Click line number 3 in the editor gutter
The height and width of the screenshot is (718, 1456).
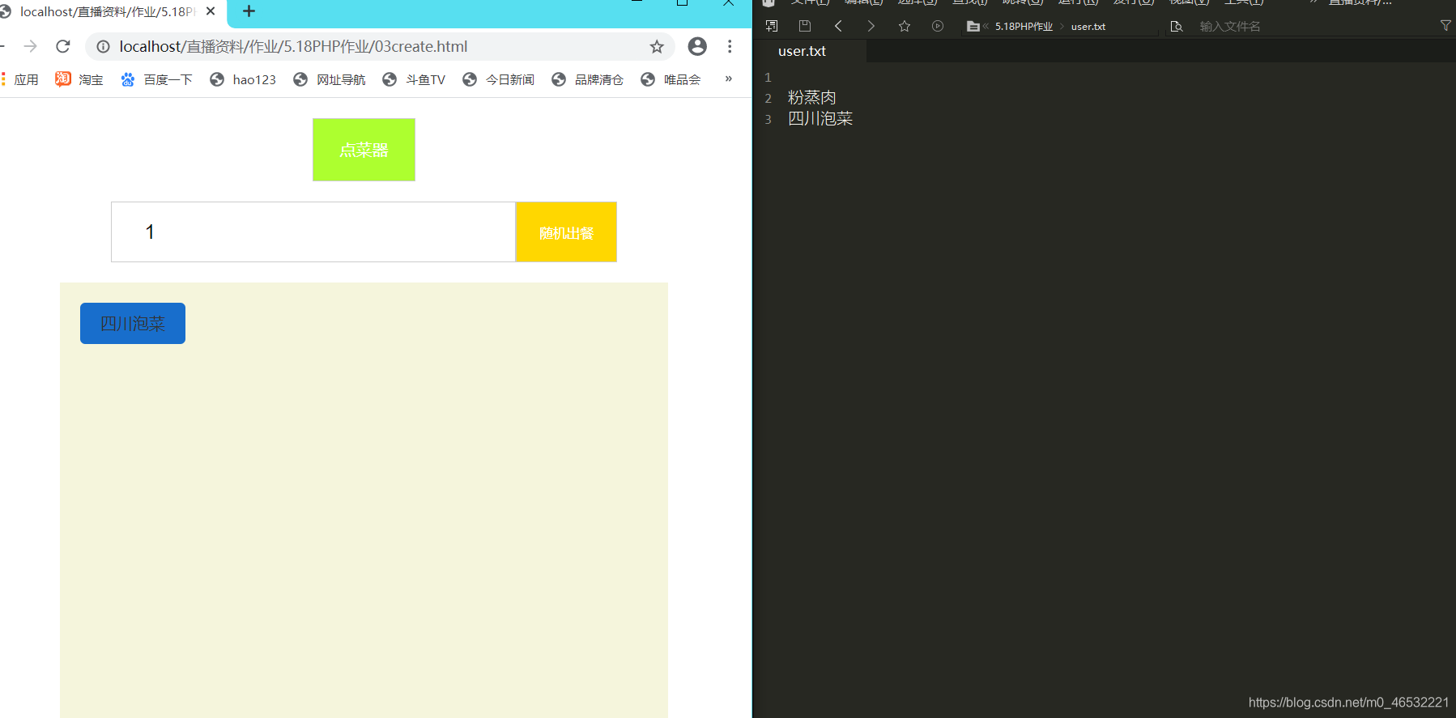pyautogui.click(x=768, y=120)
